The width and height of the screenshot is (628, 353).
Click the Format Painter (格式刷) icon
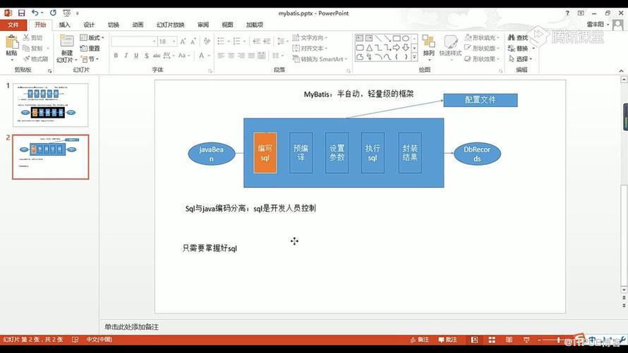[26, 59]
